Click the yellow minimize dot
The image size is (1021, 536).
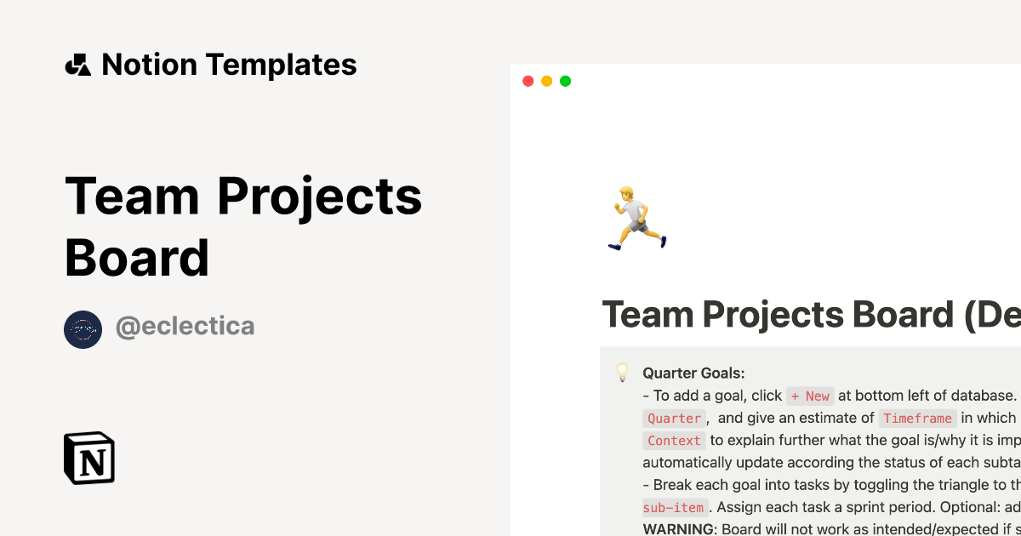pos(547,81)
